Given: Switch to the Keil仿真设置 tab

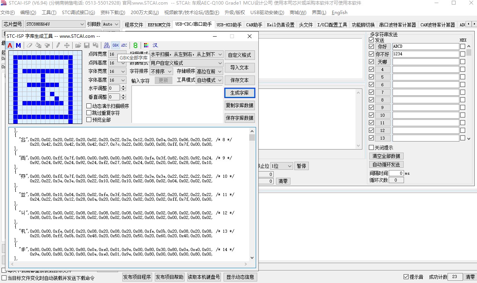Looking at the screenshot, I should click(x=281, y=25).
